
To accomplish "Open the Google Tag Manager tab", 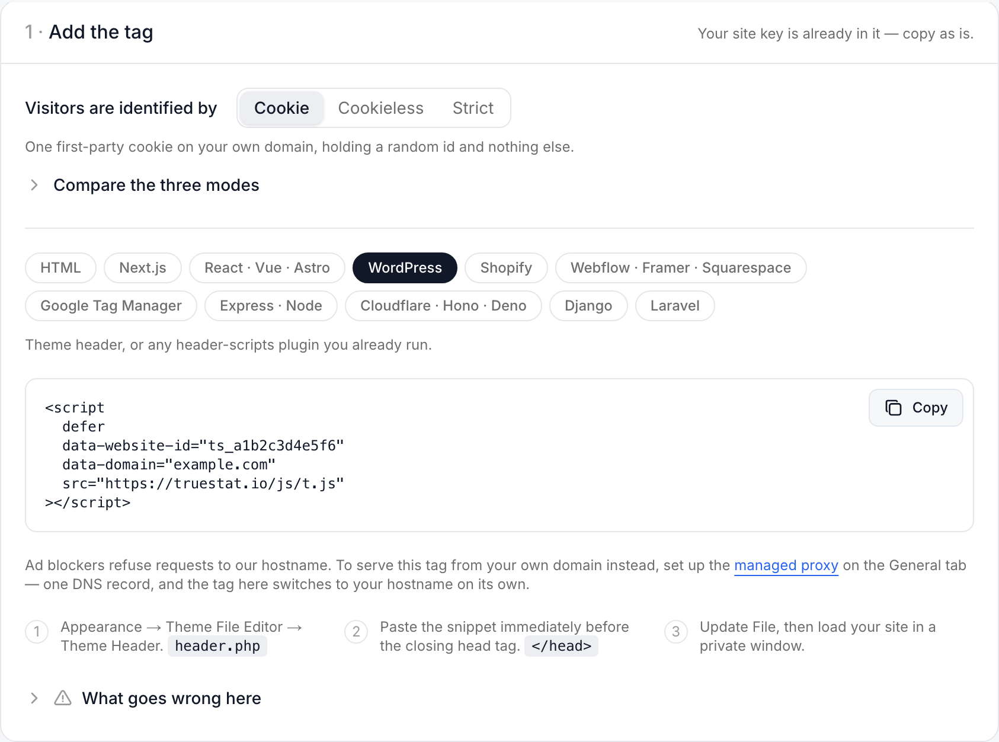I will coord(111,306).
